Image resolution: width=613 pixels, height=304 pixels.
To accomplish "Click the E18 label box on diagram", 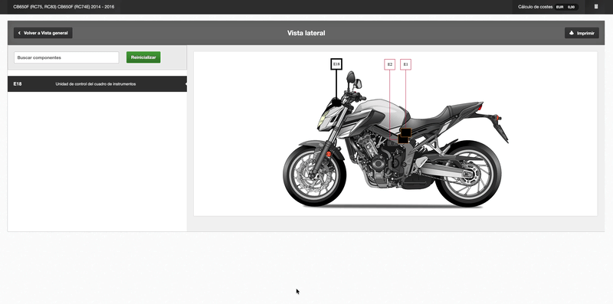I will pyautogui.click(x=336, y=64).
